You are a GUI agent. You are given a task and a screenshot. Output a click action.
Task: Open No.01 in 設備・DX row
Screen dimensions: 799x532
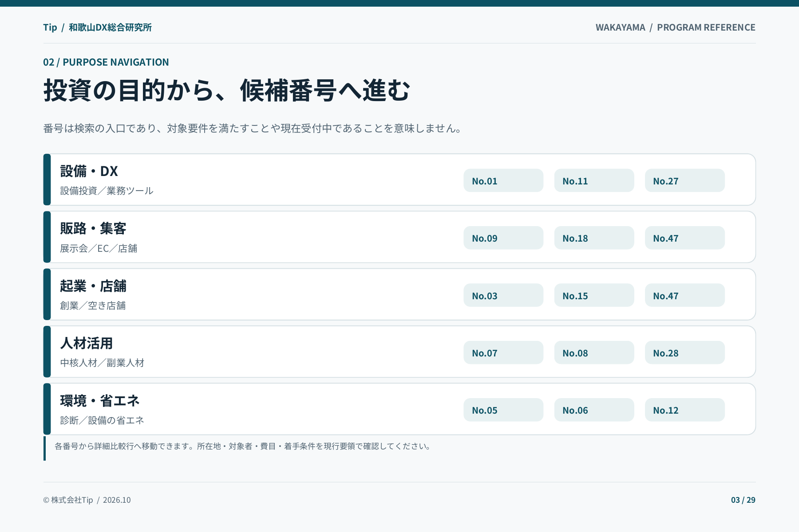point(503,180)
